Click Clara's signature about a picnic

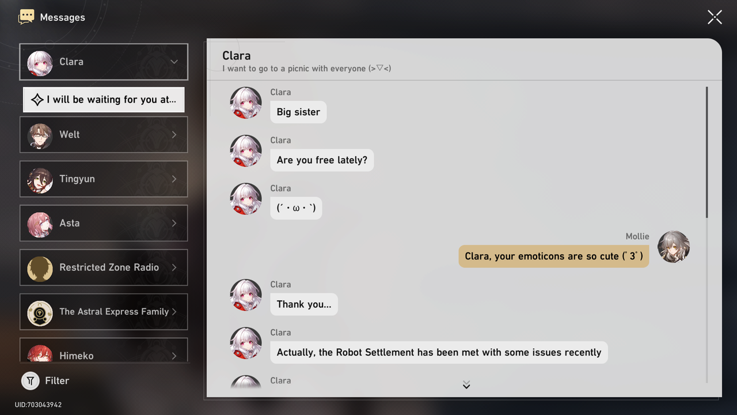tap(307, 69)
